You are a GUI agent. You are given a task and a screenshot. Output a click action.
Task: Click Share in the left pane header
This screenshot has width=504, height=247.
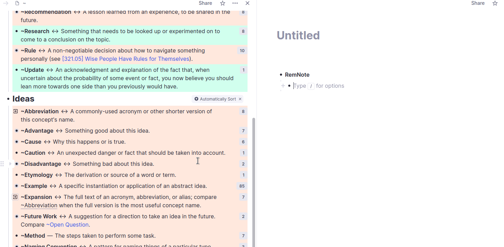point(205,3)
